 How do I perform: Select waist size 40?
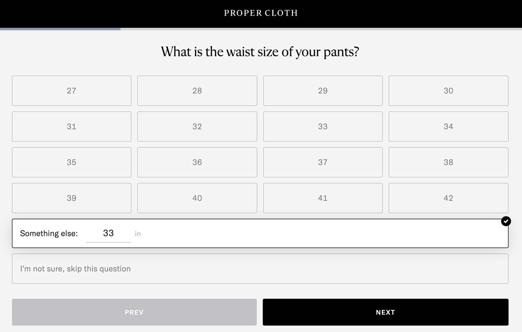click(x=197, y=198)
